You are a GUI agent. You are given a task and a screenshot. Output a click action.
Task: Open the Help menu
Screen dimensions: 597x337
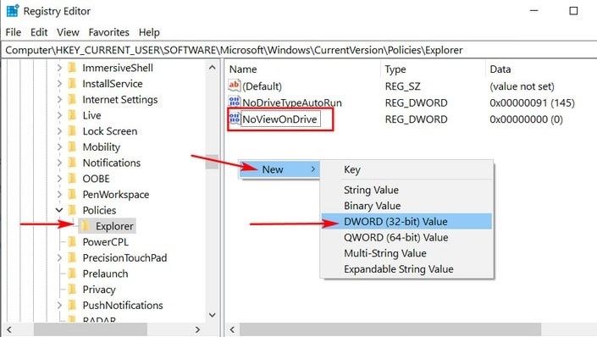(149, 32)
